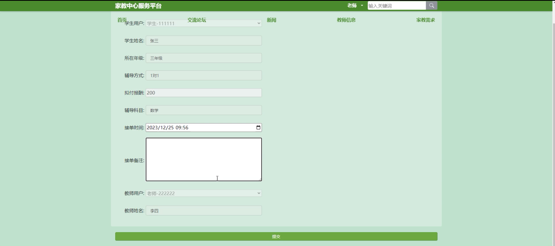Click the 辅导科目 field showing 数学
This screenshot has width=555, height=246.
203,110
